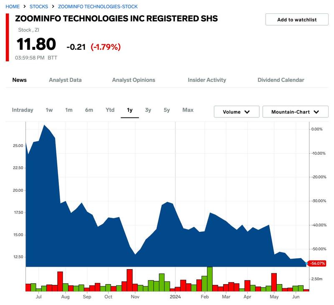Click the Apr label on the time axis
The width and height of the screenshot is (334, 305).
click(x=247, y=297)
